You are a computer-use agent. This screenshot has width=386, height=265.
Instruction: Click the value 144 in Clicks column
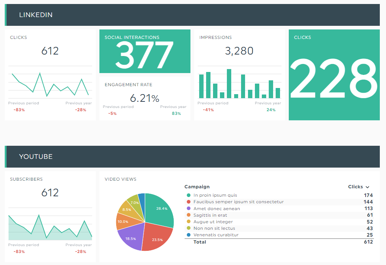[368, 202]
